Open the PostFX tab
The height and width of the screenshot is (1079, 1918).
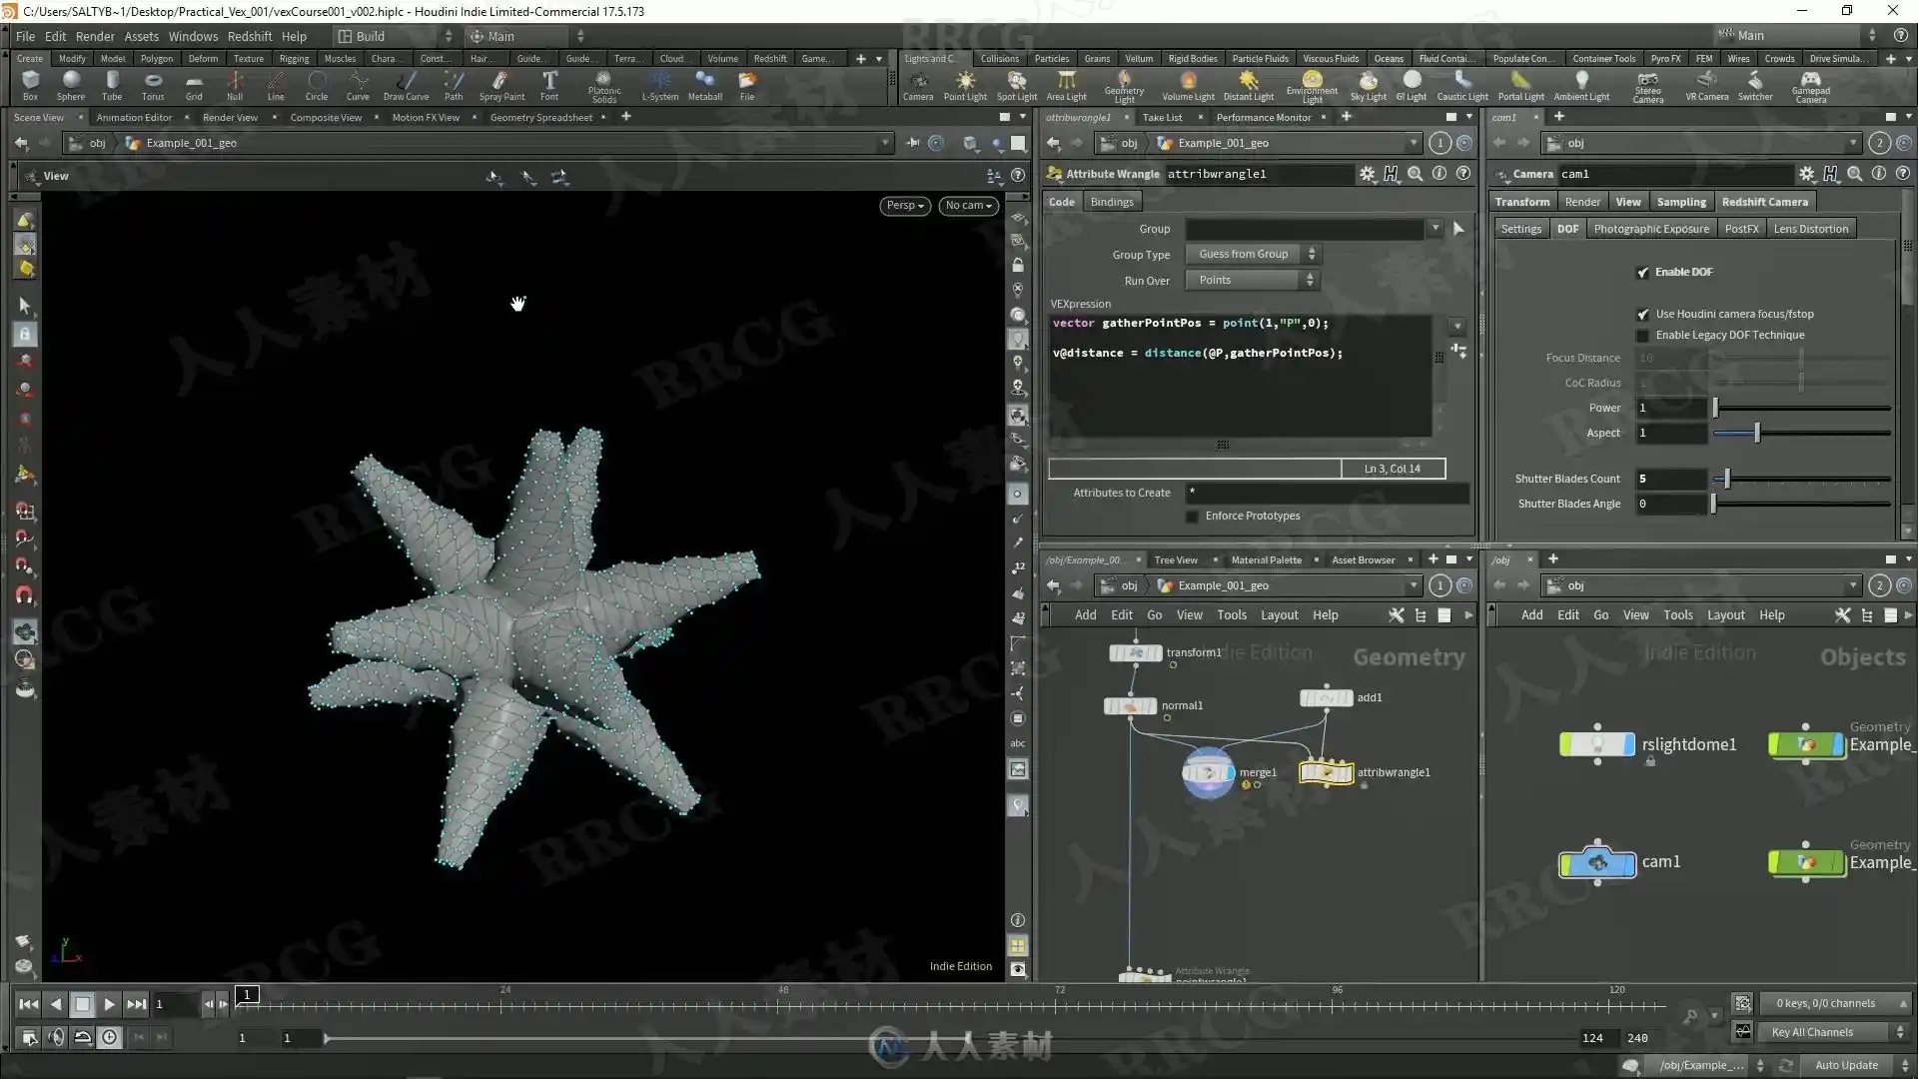coord(1741,229)
